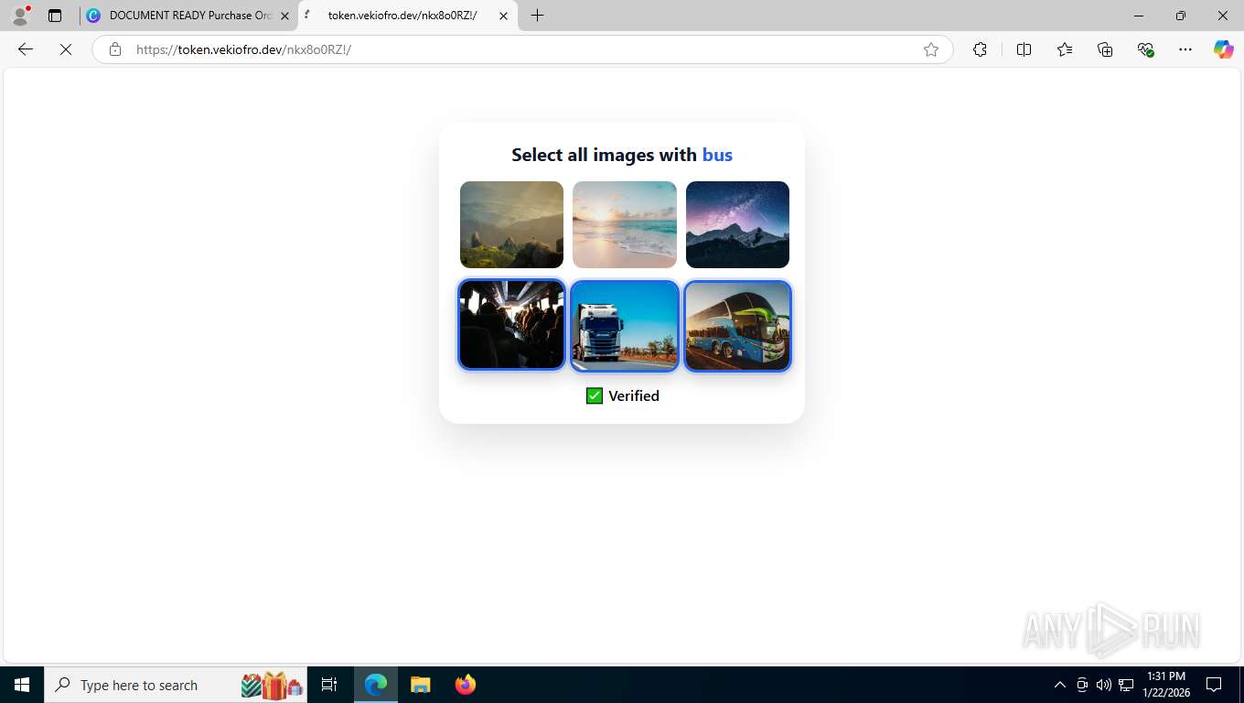Select the beach sunset image
The image size is (1244, 703).
tap(625, 224)
